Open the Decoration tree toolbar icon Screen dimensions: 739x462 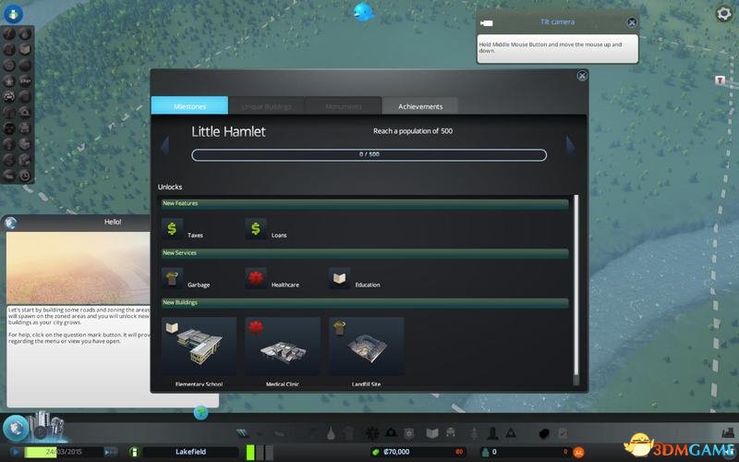(474, 432)
